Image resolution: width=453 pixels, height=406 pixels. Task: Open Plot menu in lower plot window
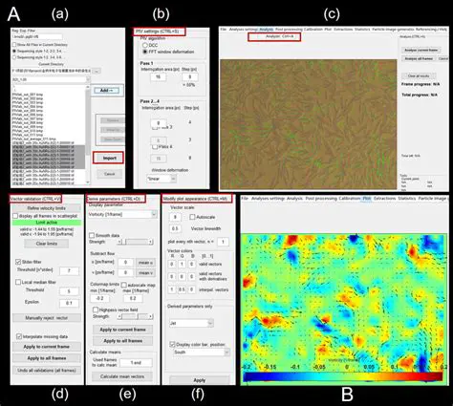[x=367, y=199]
